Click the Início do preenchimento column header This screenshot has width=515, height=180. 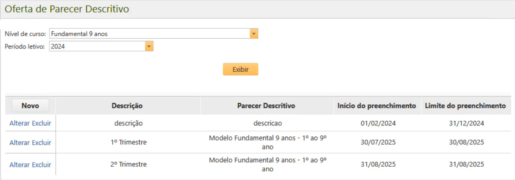tap(377, 106)
